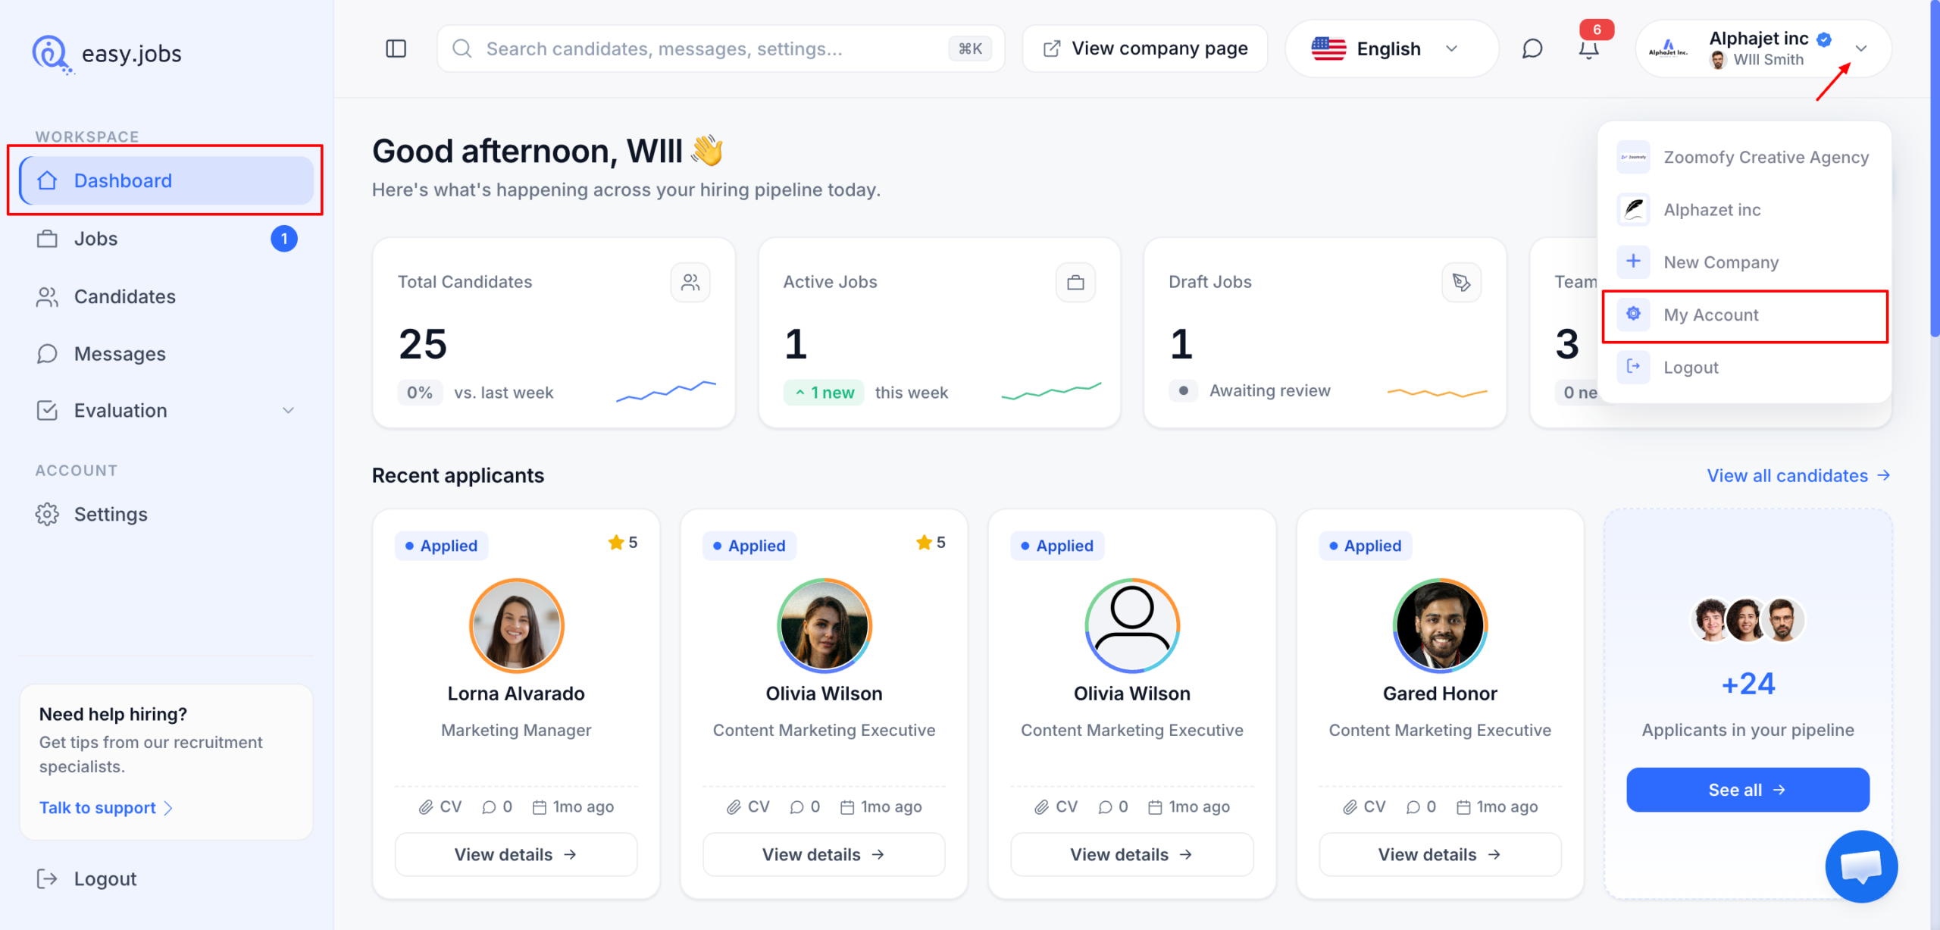Click the Logout text in dropdown
1940x930 pixels.
point(1691,368)
